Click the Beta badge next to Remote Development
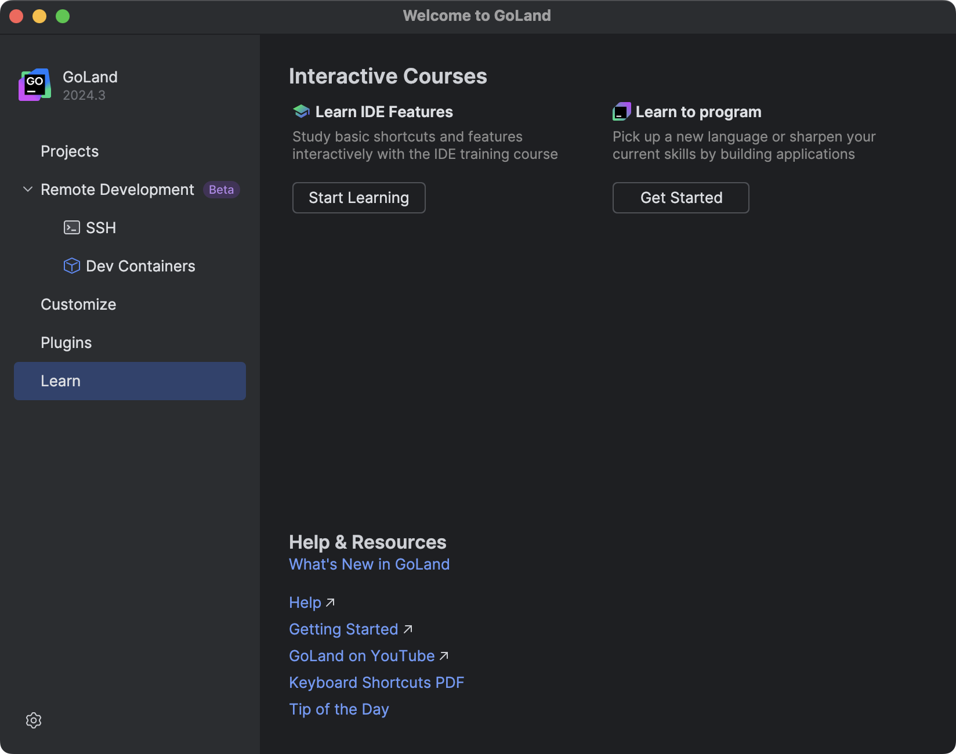956x754 pixels. 221,190
